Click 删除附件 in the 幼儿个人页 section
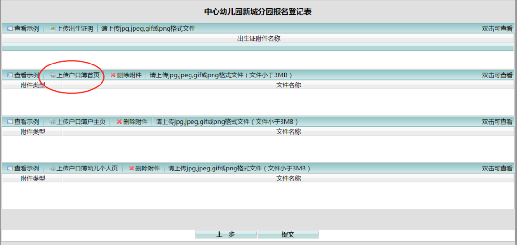The width and height of the screenshot is (517, 245). [x=144, y=169]
